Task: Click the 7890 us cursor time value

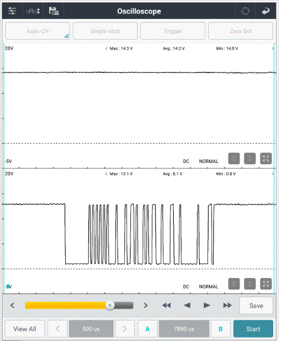Action: tap(184, 329)
